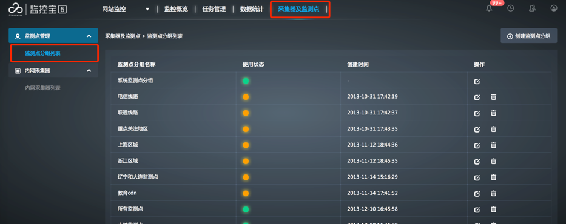Delete the 辽宁和大连监测点 group
The height and width of the screenshot is (224, 566).
pyautogui.click(x=493, y=177)
